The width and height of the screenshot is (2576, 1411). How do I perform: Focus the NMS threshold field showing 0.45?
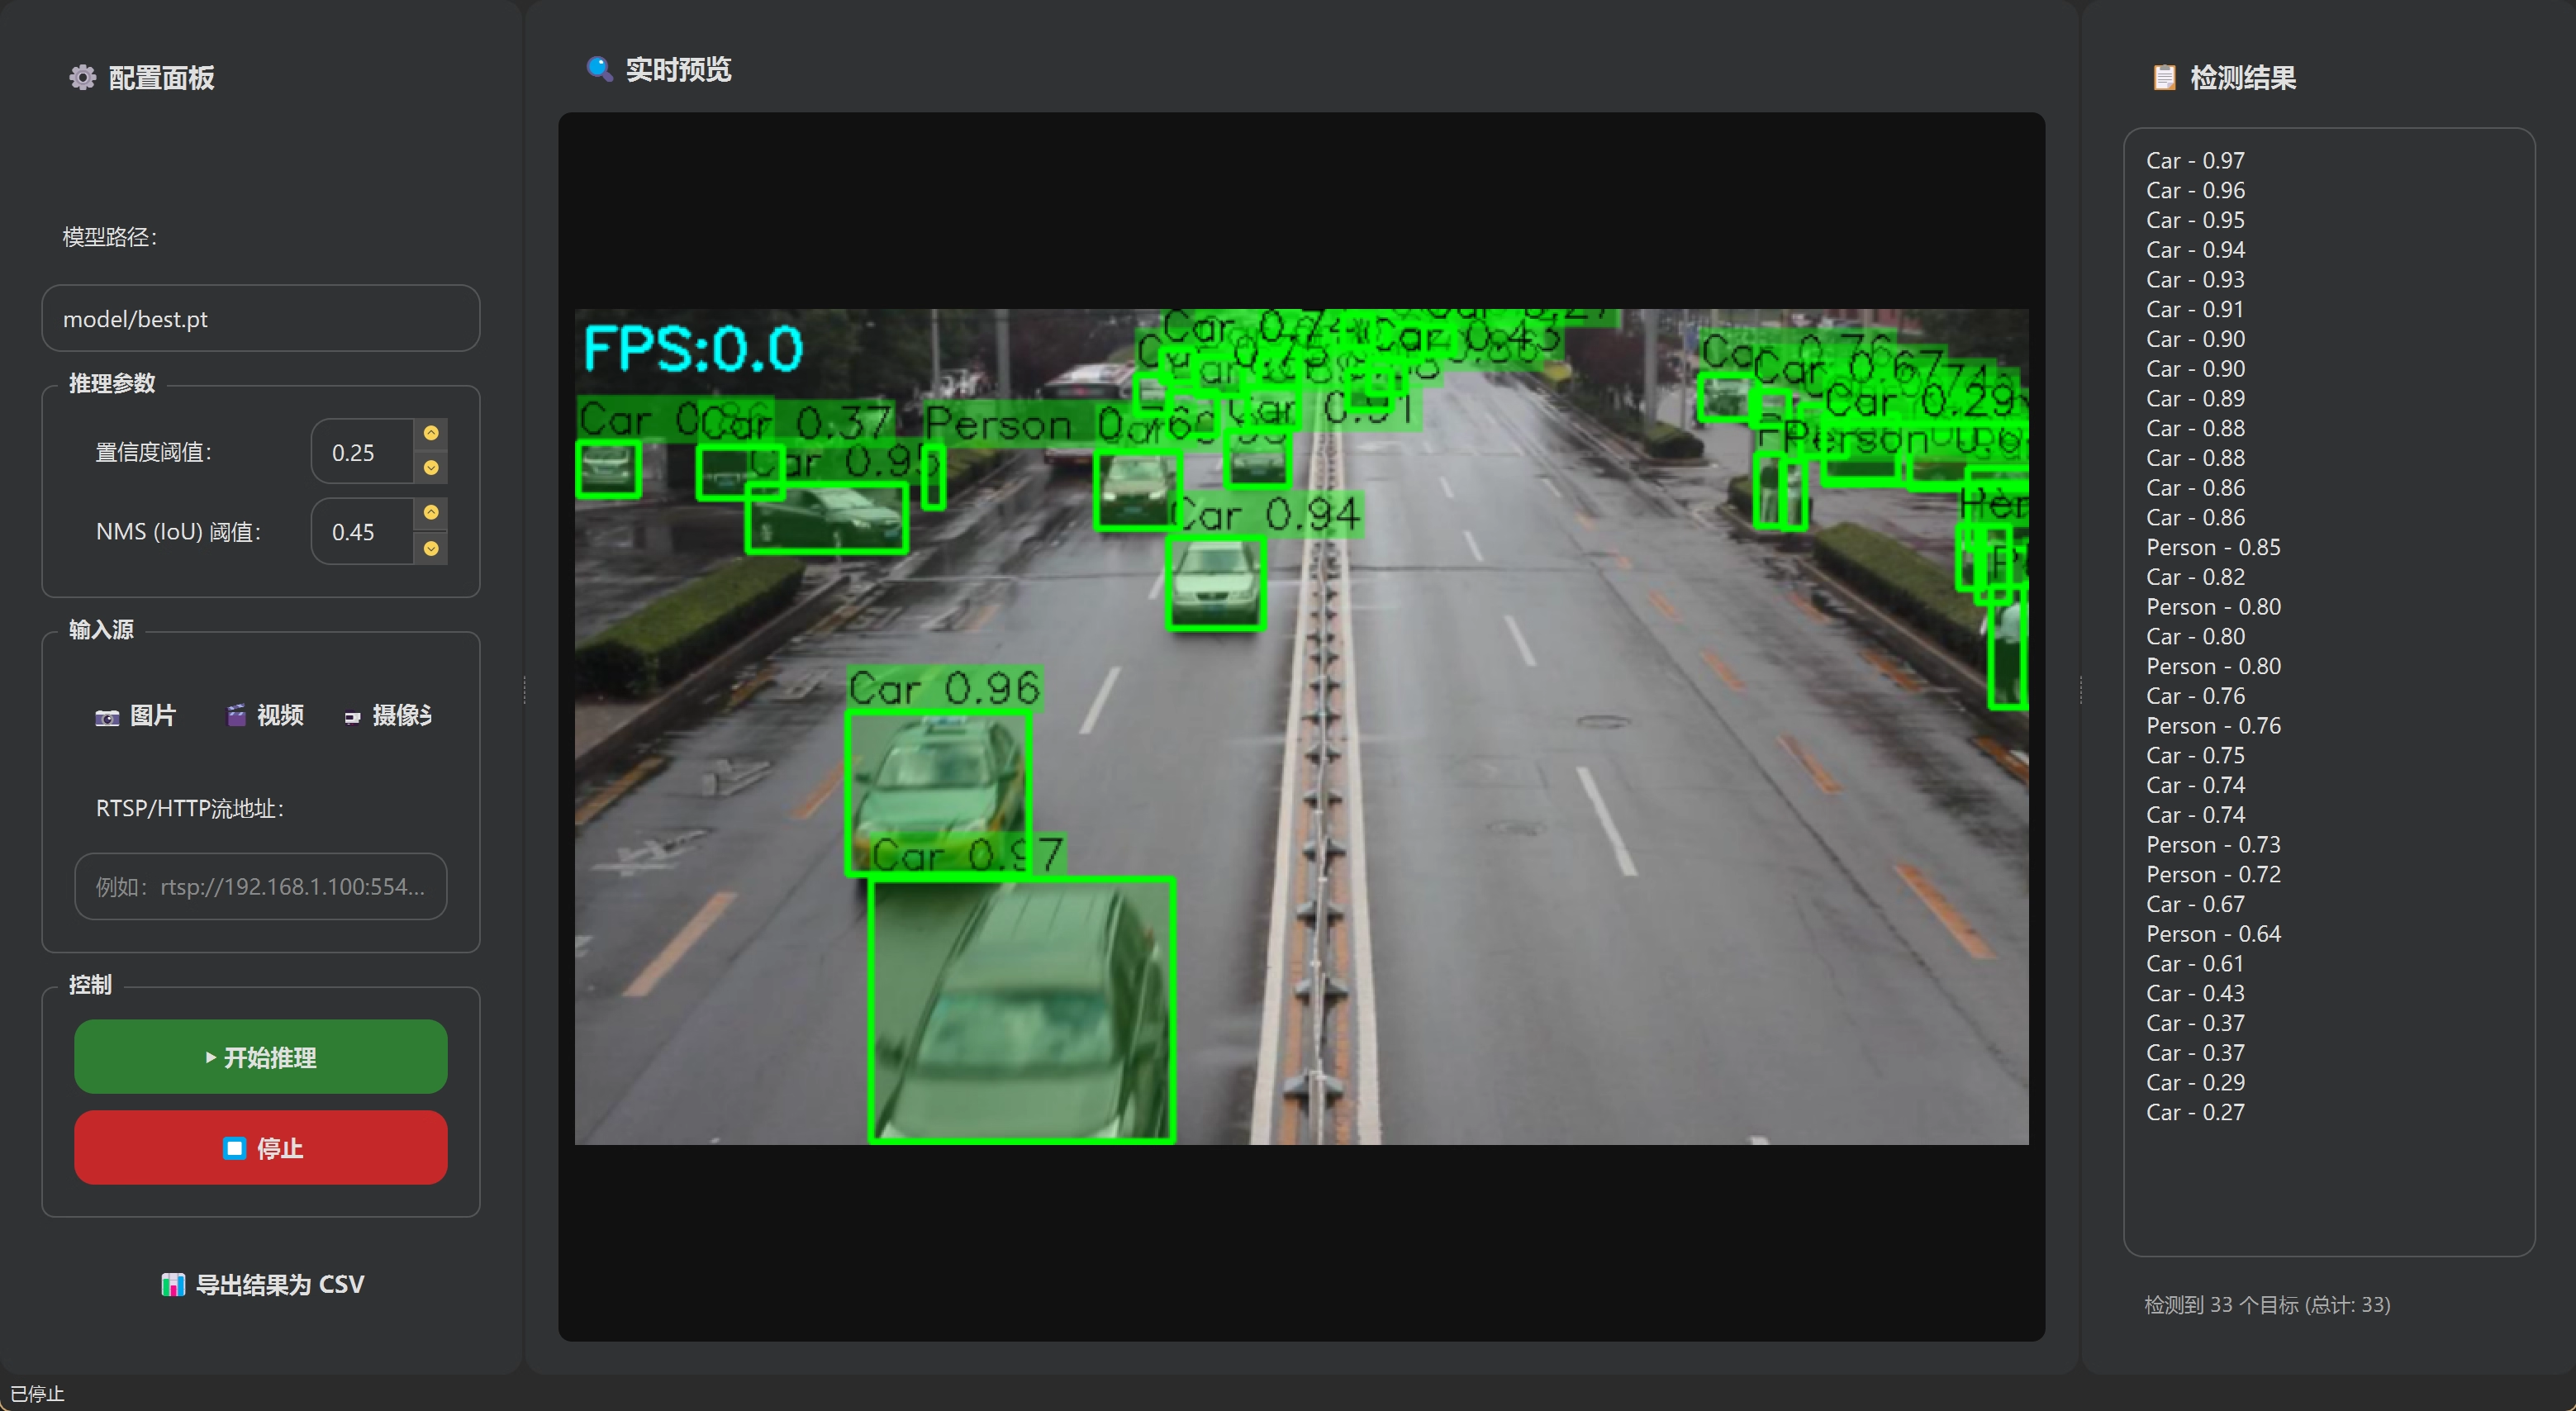pos(362,532)
